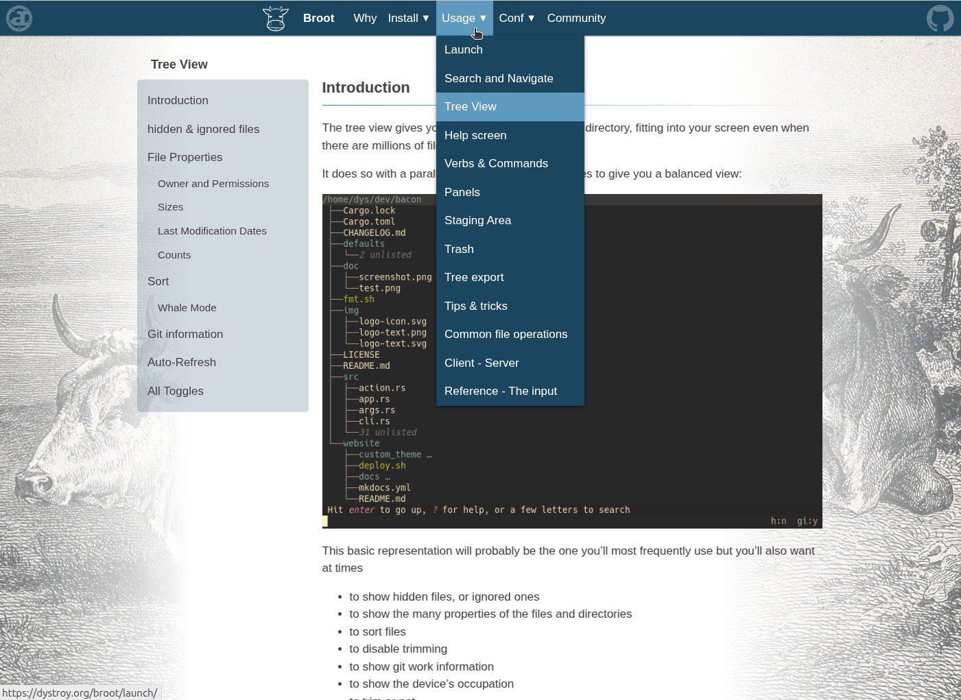Image resolution: width=961 pixels, height=700 pixels.
Task: Collapse the Usage dropdown menu
Action: click(464, 19)
